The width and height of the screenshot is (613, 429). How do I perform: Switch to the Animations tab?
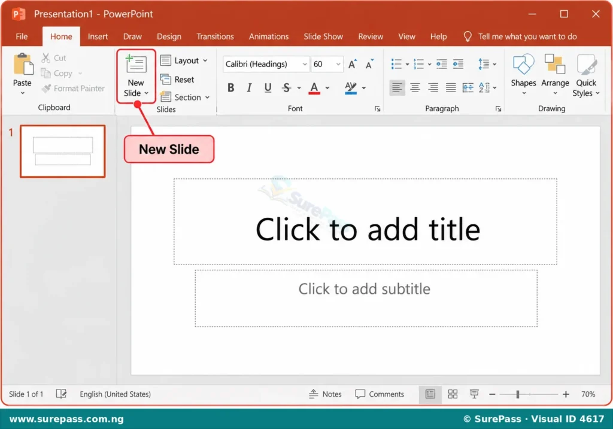pyautogui.click(x=269, y=36)
